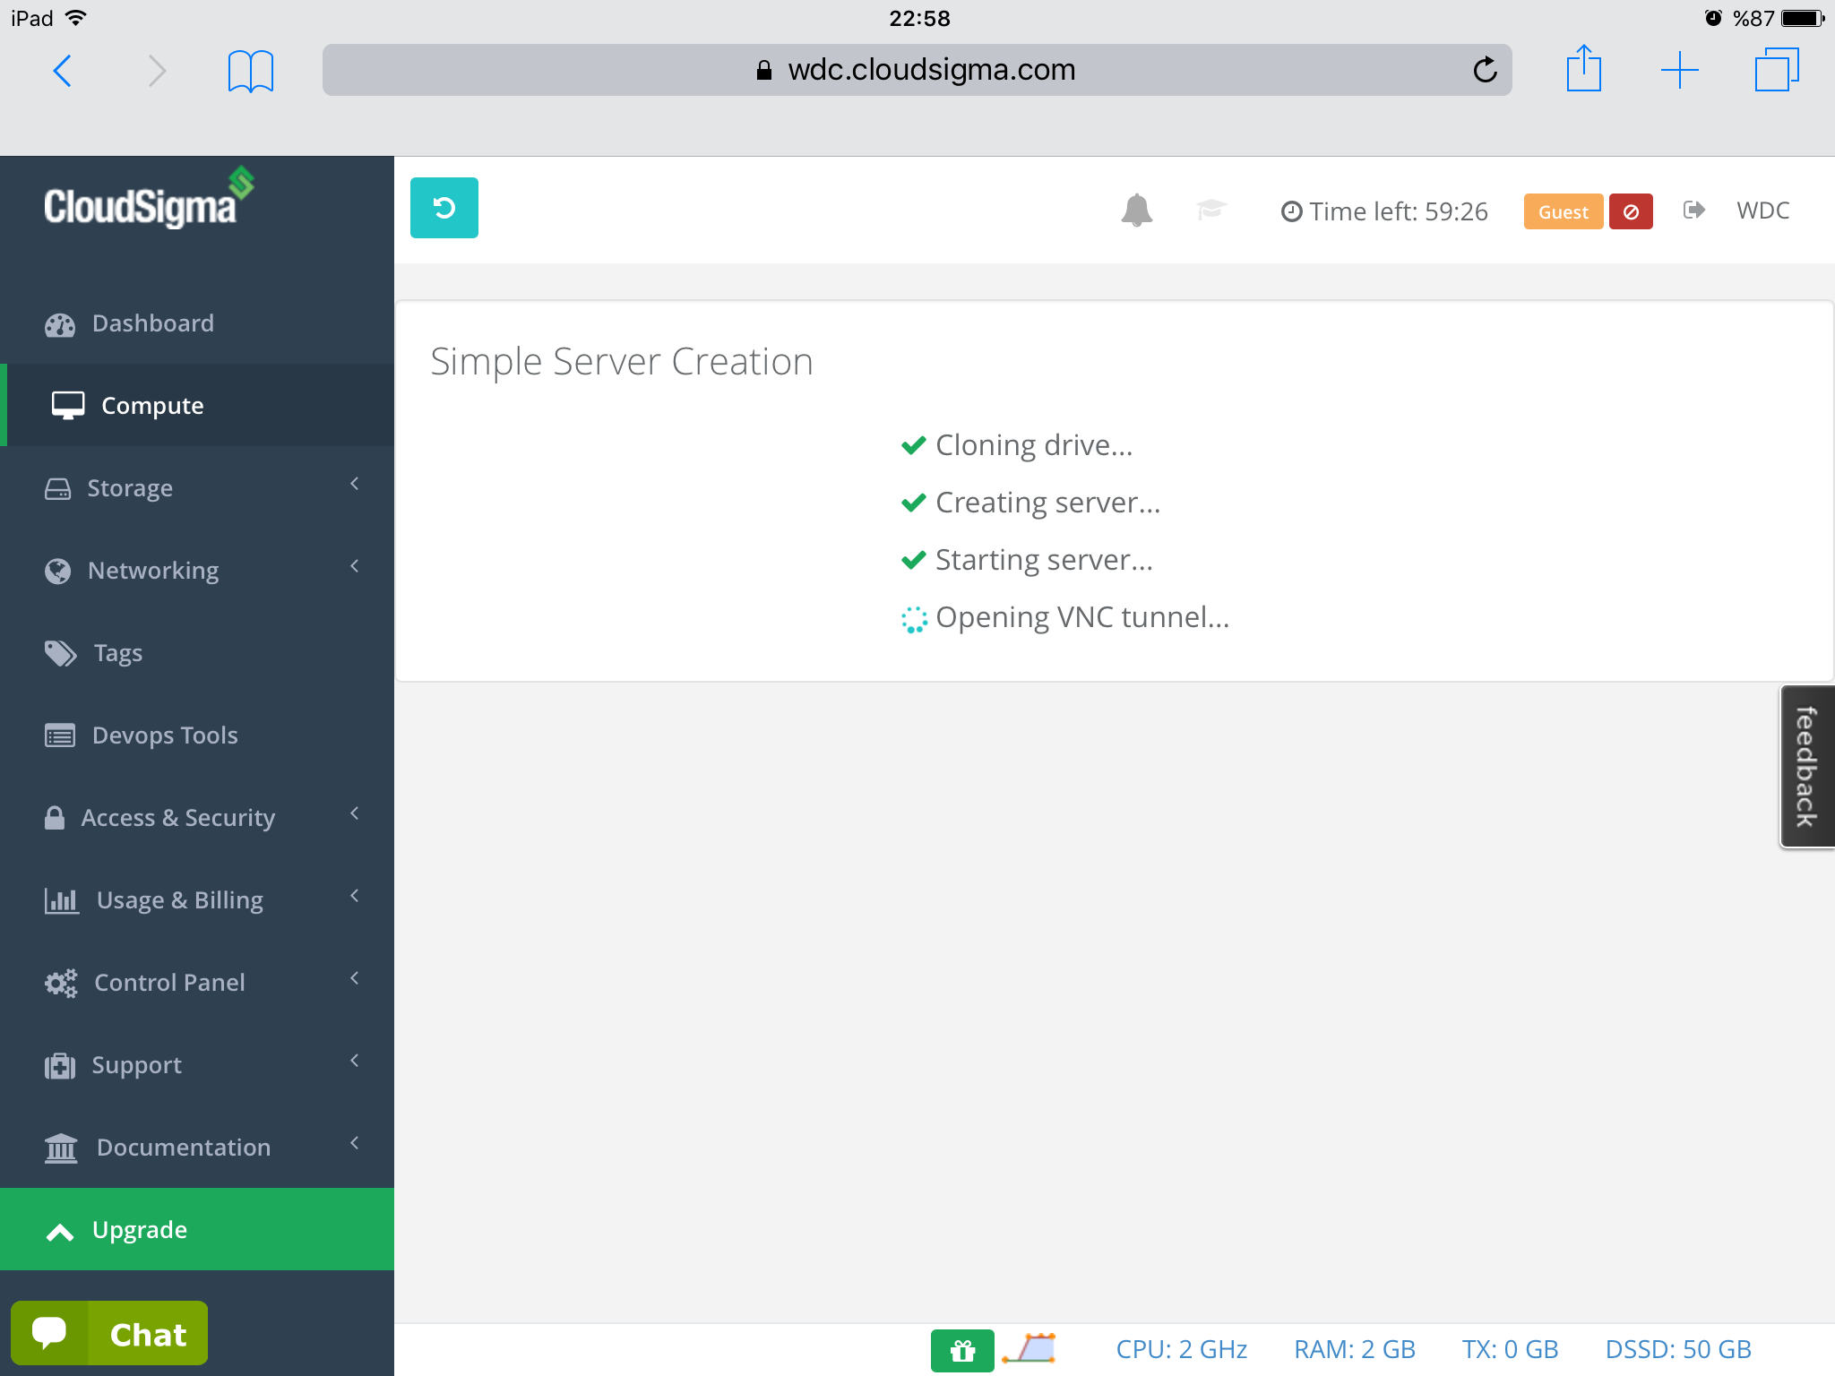
Task: Click the RAM: 2 GB footer link
Action: point(1354,1349)
